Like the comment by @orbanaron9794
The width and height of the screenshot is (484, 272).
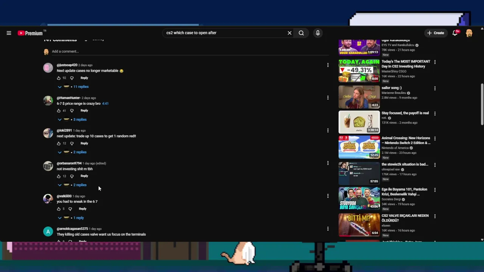[59, 176]
